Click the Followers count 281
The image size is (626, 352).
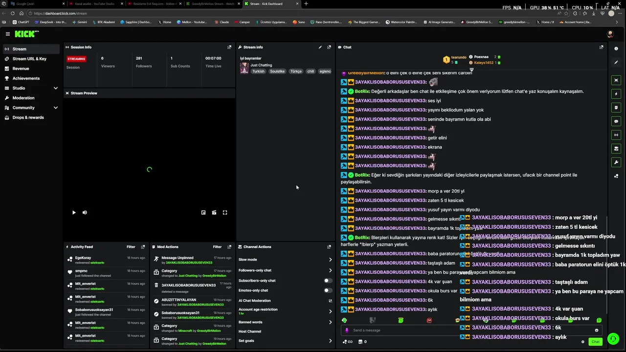139,58
